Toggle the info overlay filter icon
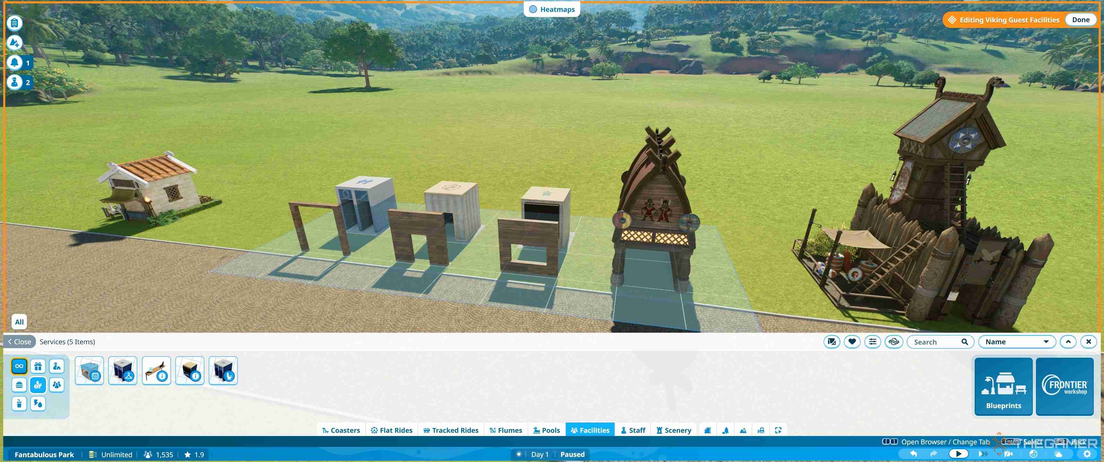Image resolution: width=1104 pixels, height=462 pixels. [x=832, y=342]
